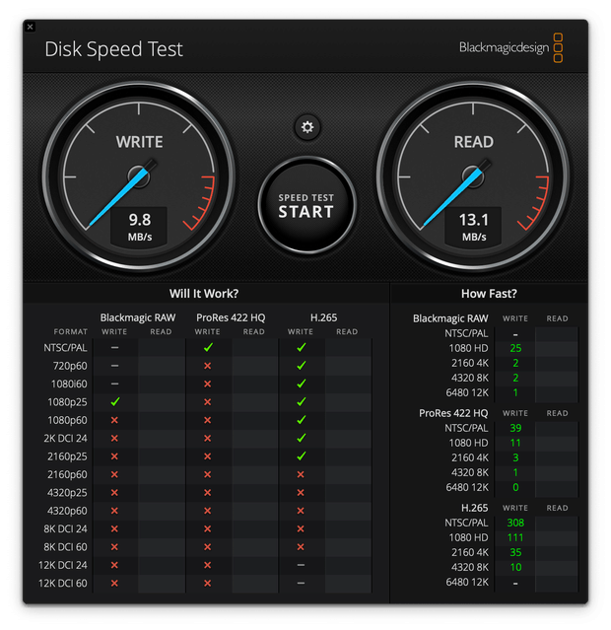
Task: Click the H.265 8K DCI 60 red cross
Action: 301,547
